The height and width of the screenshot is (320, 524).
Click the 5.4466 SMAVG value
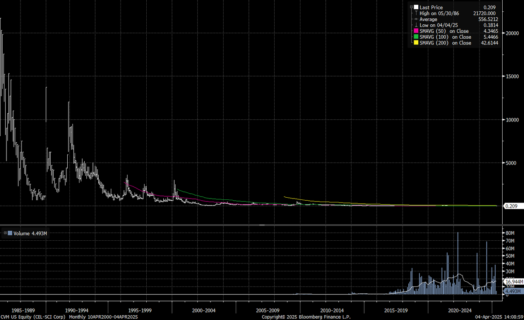[x=491, y=37]
